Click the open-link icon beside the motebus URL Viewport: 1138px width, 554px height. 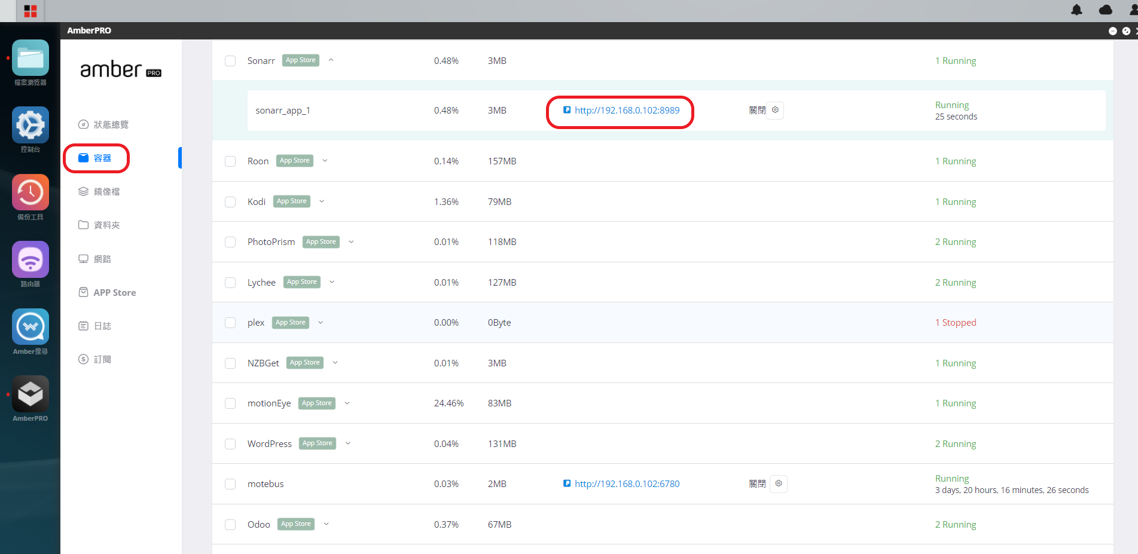click(567, 483)
